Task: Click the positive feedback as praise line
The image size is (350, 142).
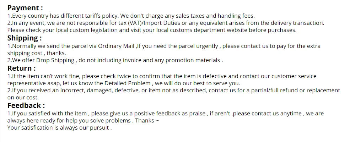Action: point(165,114)
